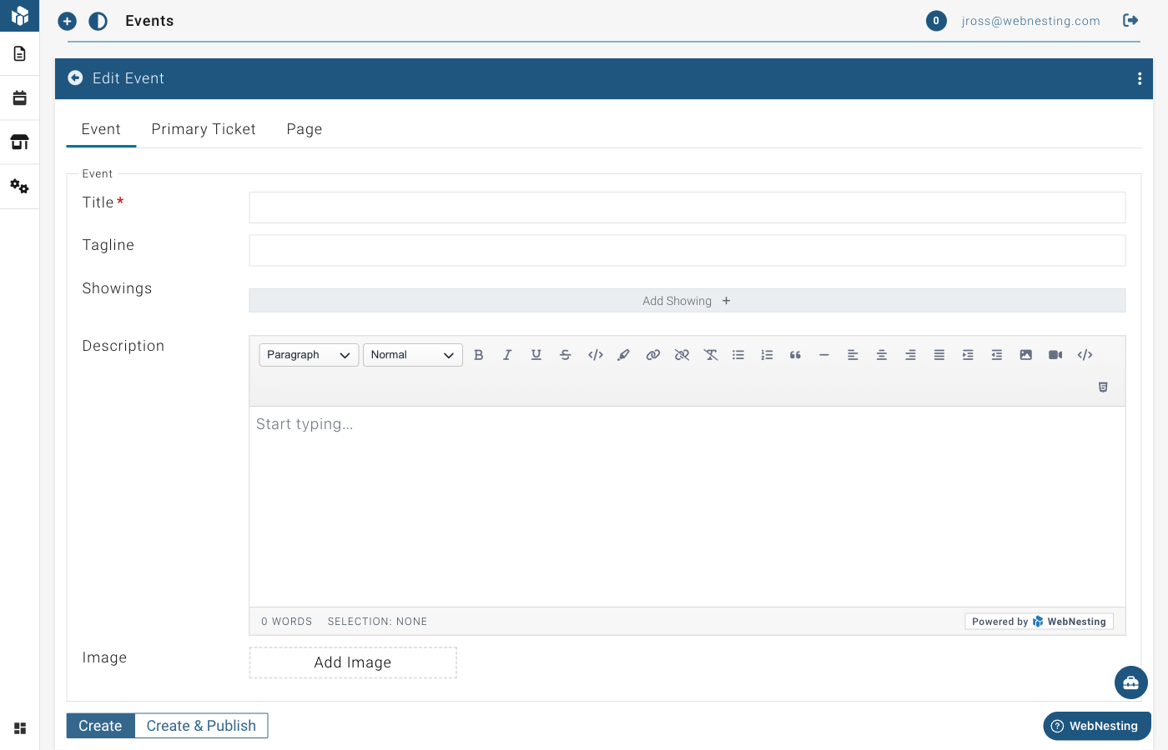Open the Paragraph style dropdown
The height and width of the screenshot is (750, 1168).
308,354
